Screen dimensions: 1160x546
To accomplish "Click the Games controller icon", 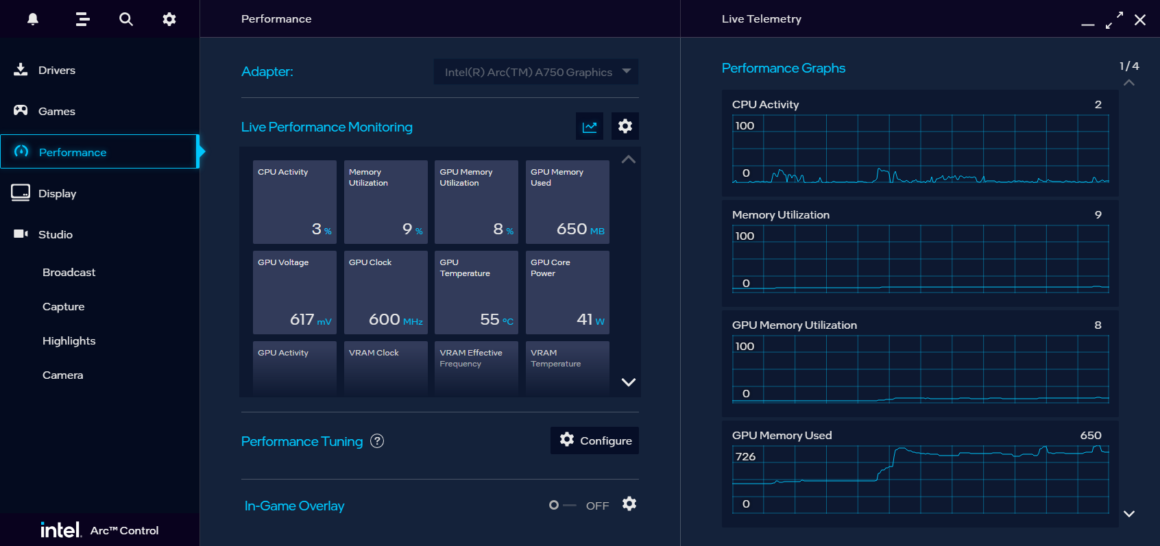I will (21, 110).
